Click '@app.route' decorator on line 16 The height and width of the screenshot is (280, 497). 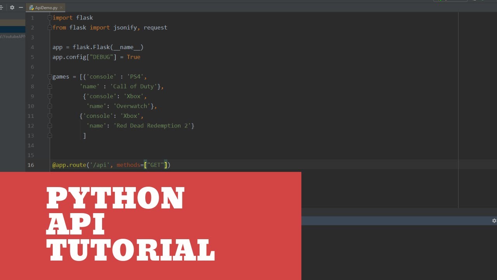pyautogui.click(x=69, y=165)
